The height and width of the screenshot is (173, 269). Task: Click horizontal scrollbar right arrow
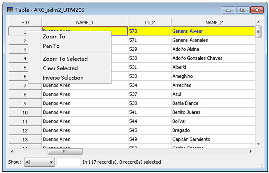click(x=251, y=152)
